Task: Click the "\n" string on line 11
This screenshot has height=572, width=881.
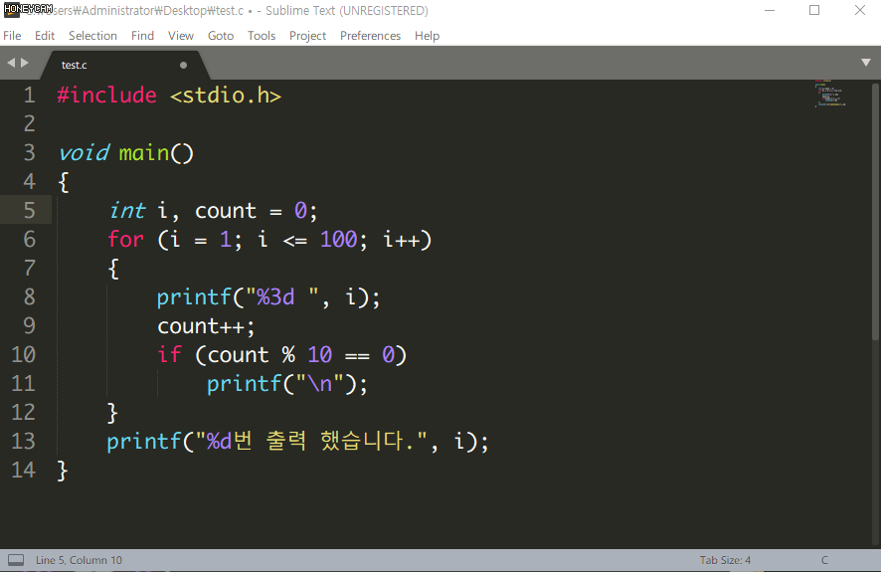Action: pos(319,384)
